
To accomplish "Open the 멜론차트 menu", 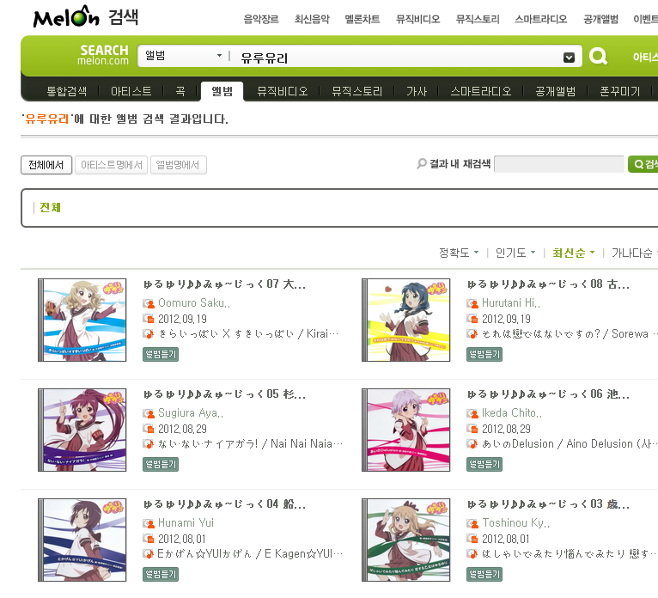I will point(363,19).
